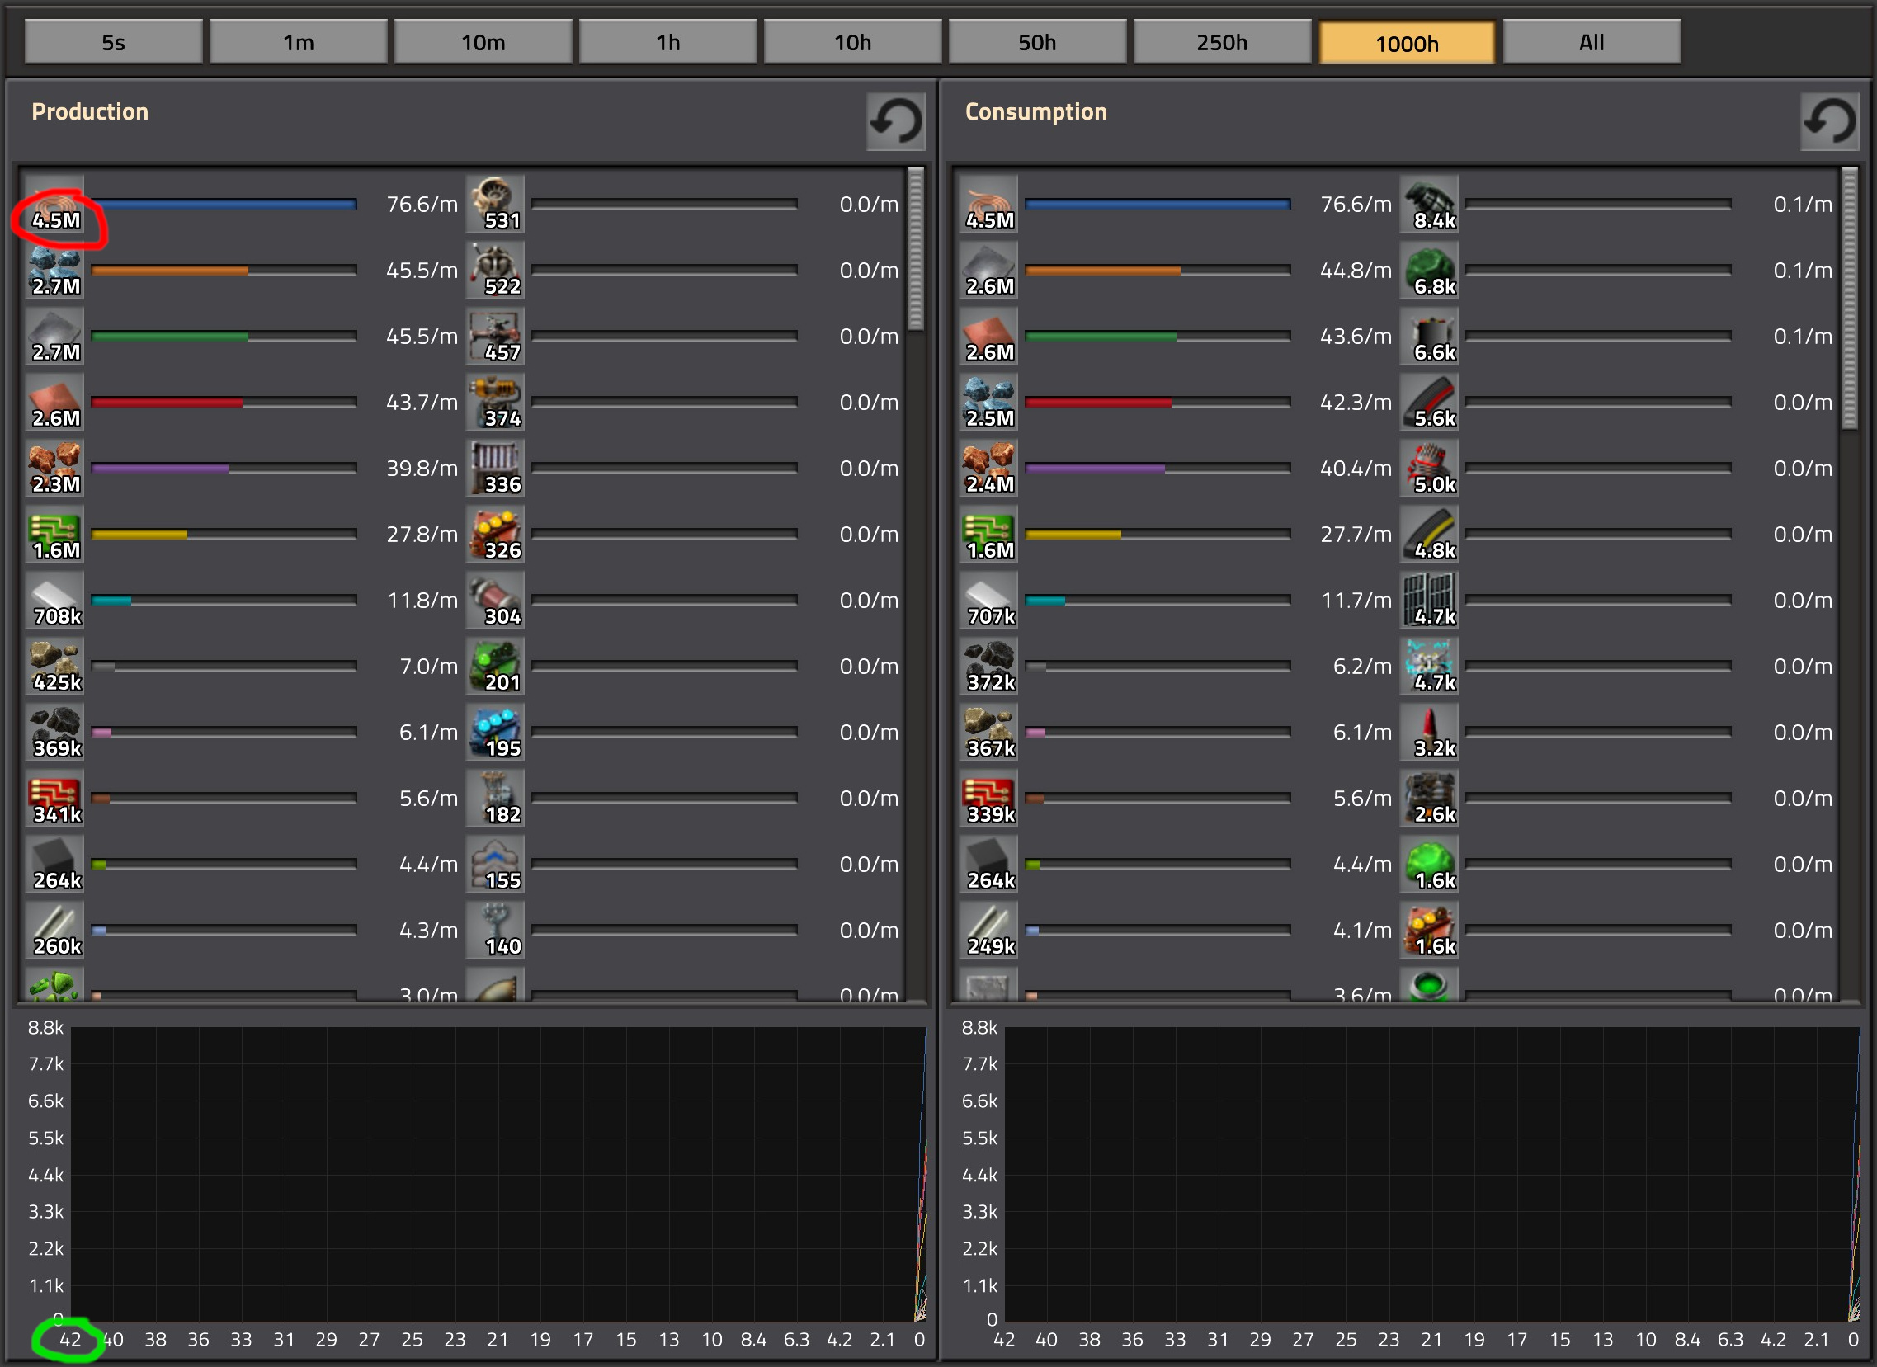This screenshot has width=1877, height=1367.
Task: Click the 42.3/m rate in Consumption
Action: (x=1356, y=402)
